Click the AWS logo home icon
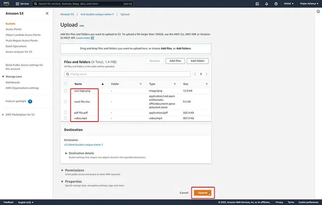The height and width of the screenshot is (205, 322). click(6, 3)
